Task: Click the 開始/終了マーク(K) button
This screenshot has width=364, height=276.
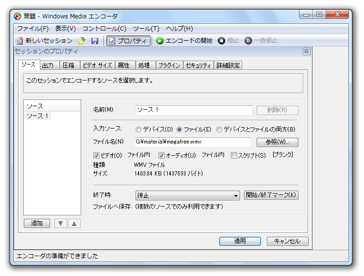Action: [271, 195]
